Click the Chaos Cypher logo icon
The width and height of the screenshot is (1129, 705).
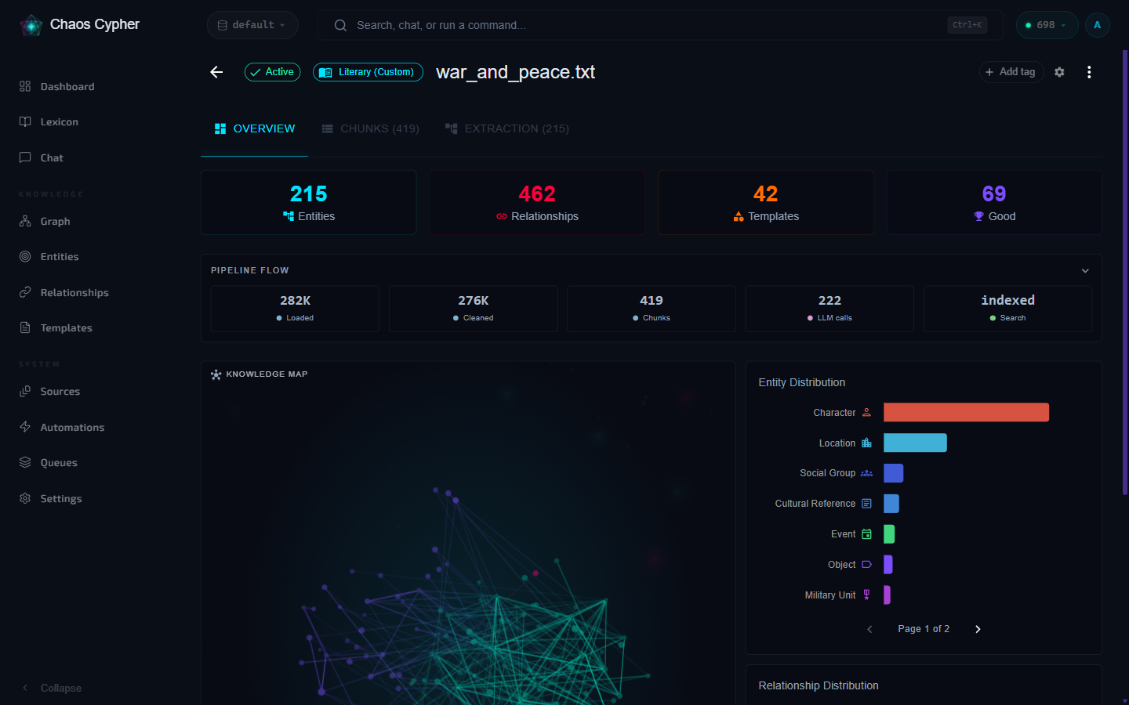click(31, 25)
